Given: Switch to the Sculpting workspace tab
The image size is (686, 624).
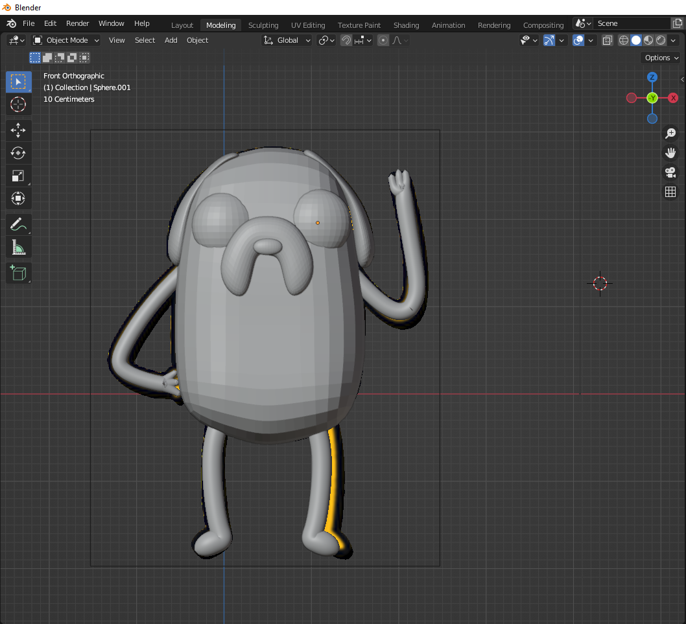Looking at the screenshot, I should (263, 25).
